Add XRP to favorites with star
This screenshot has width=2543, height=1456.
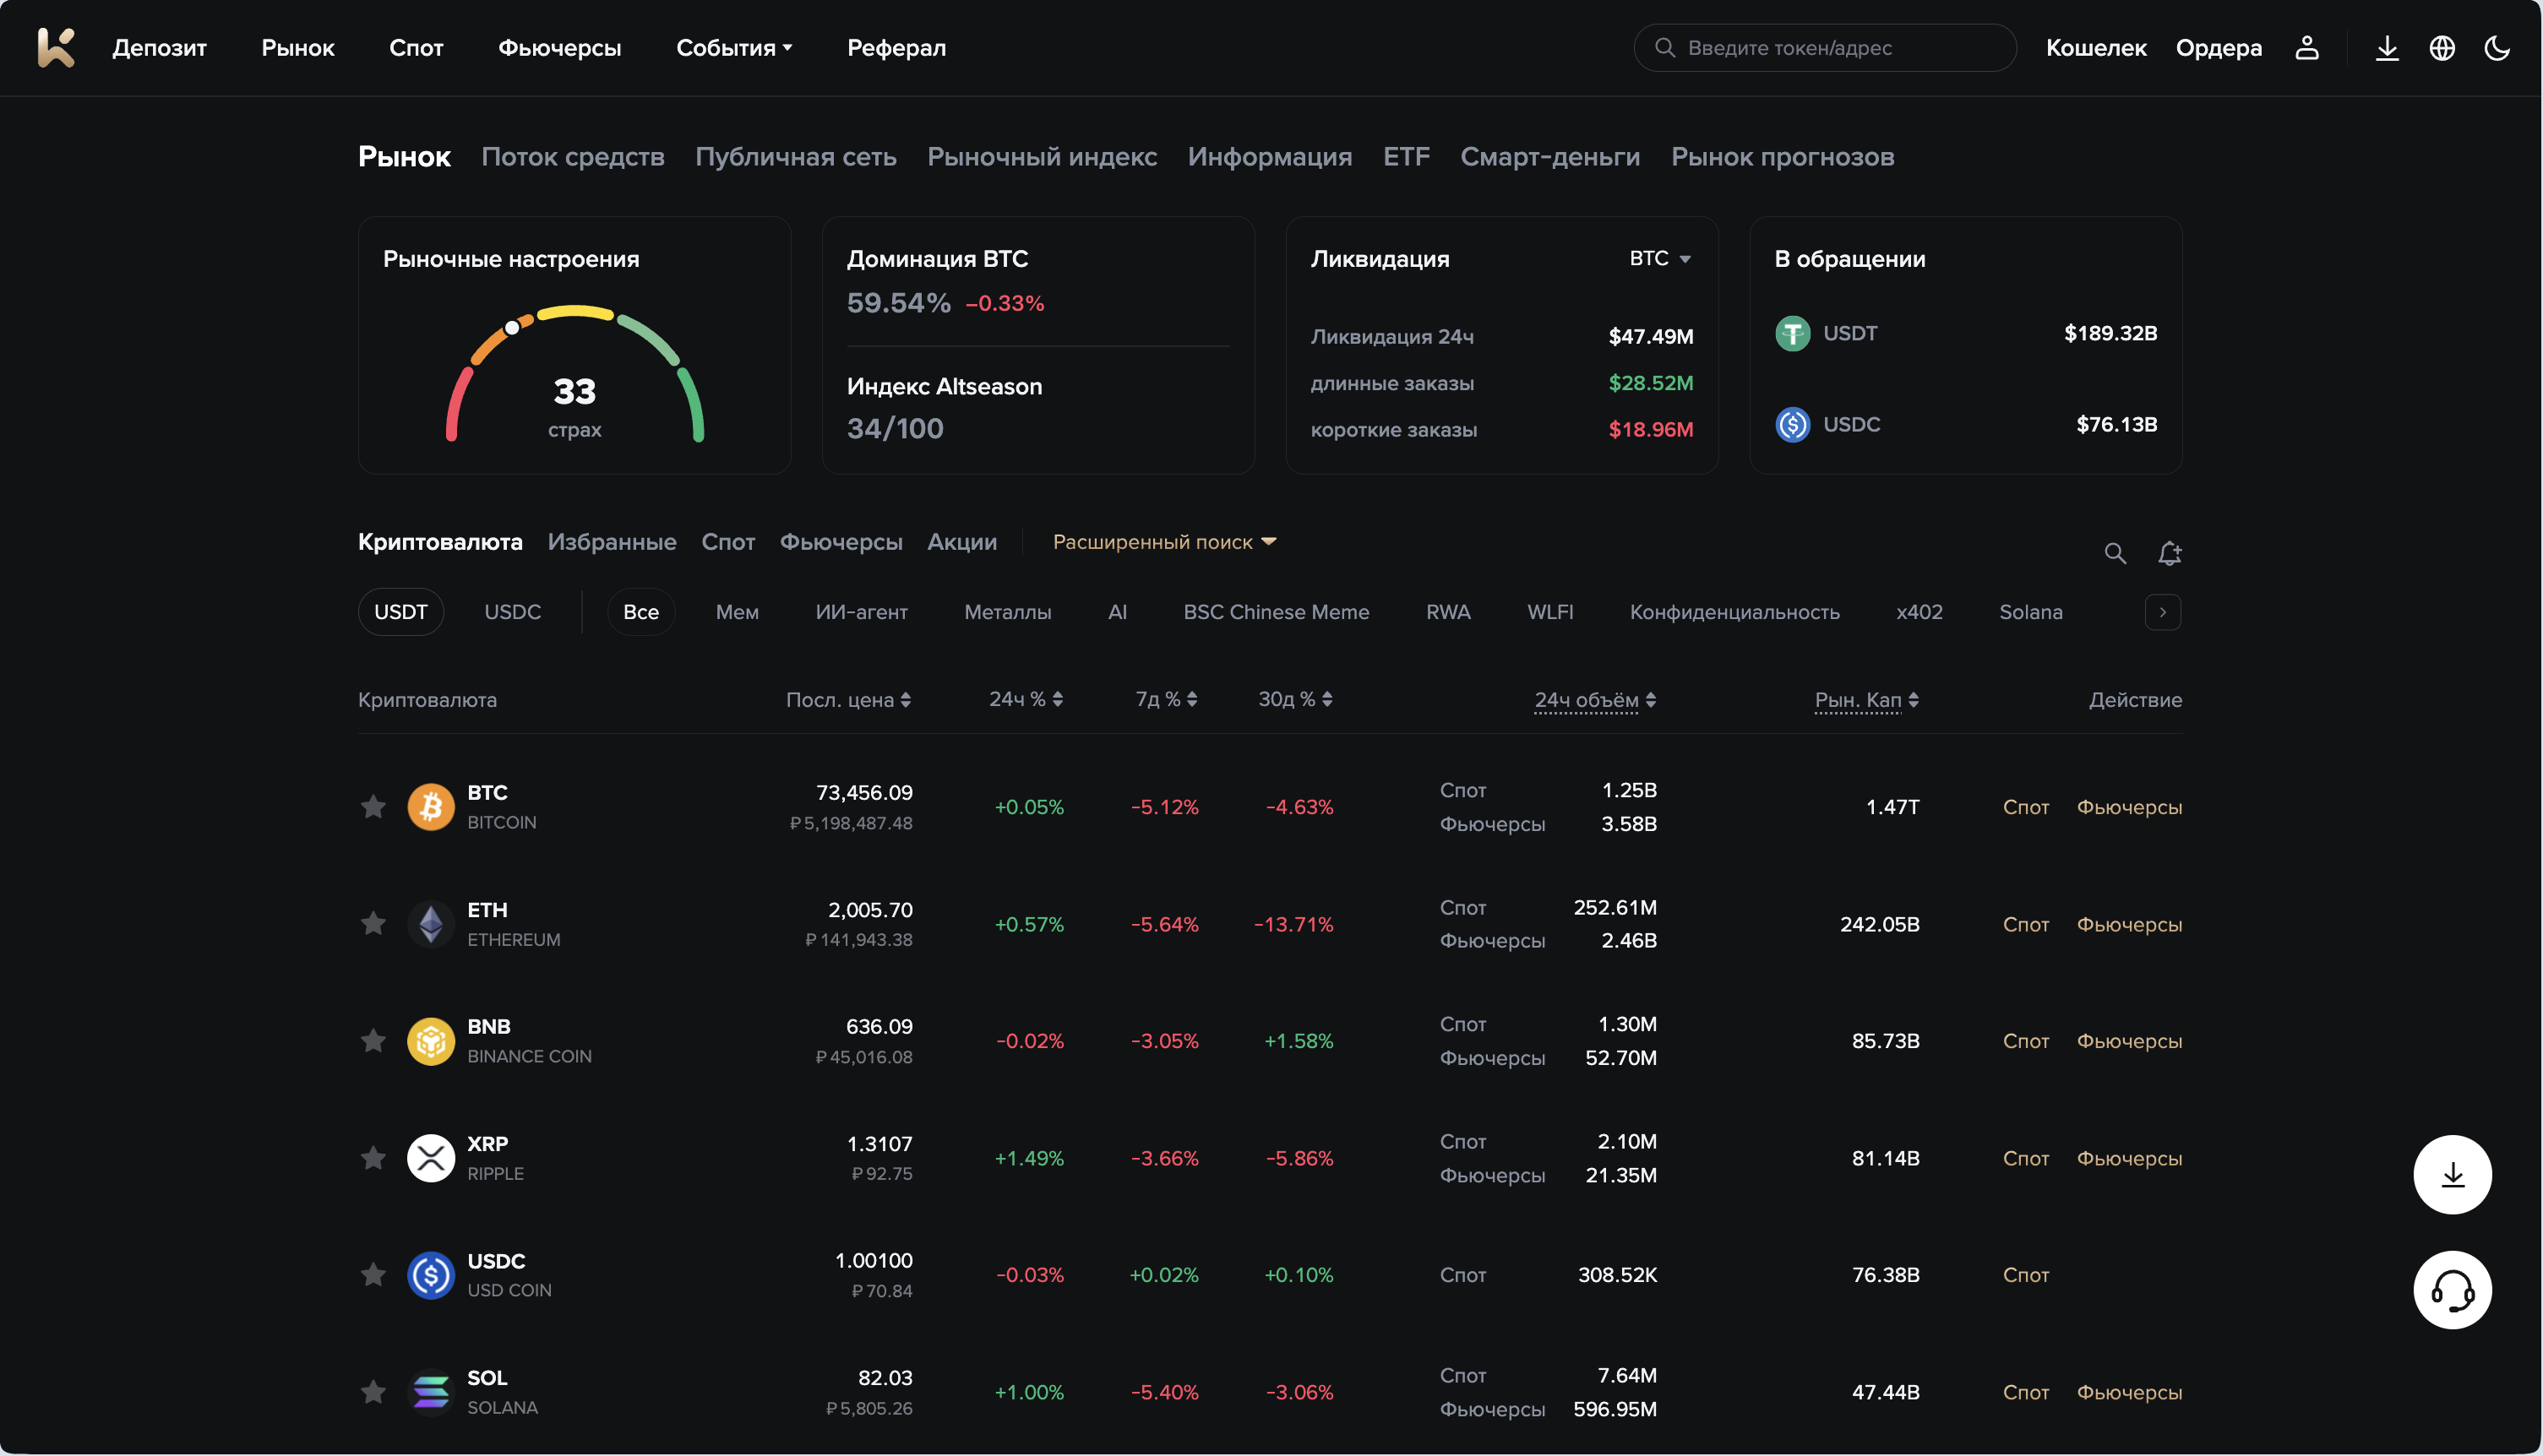(x=373, y=1157)
